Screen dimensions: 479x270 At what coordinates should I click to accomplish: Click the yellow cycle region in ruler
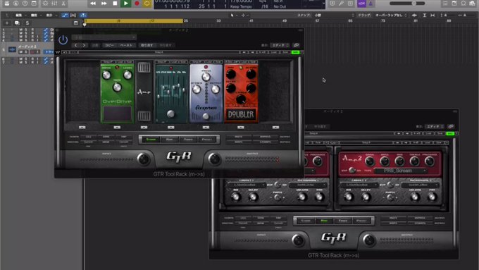tap(134, 20)
